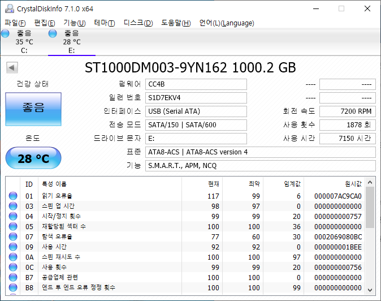Click the status orb of attribute 03 스핀 업 시간

tap(13, 206)
